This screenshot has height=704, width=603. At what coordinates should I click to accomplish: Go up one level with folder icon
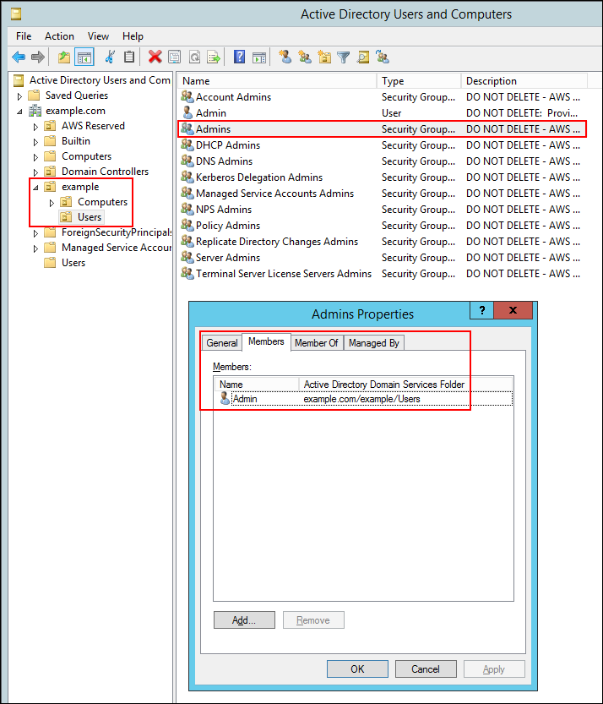[x=64, y=57]
